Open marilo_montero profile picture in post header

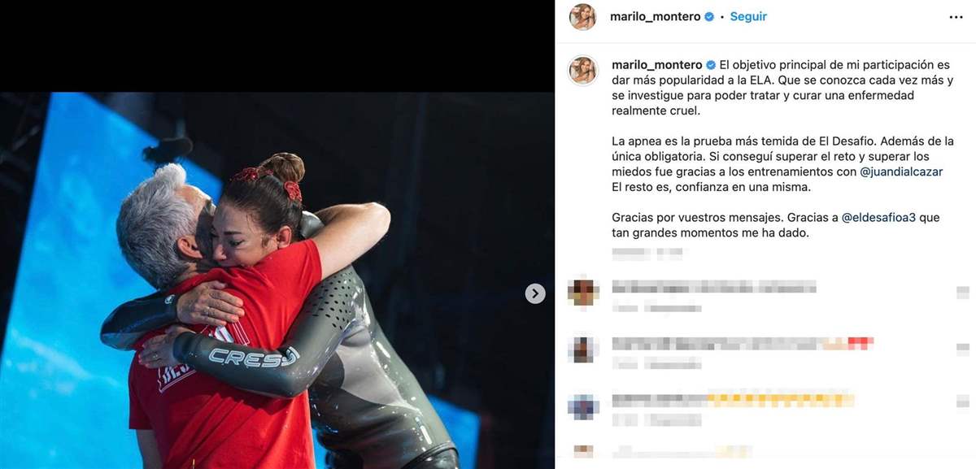point(582,17)
